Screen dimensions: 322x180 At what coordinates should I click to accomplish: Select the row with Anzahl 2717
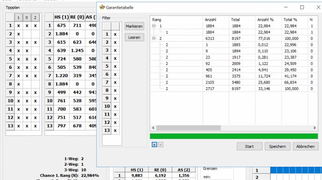pyautogui.click(x=234, y=89)
